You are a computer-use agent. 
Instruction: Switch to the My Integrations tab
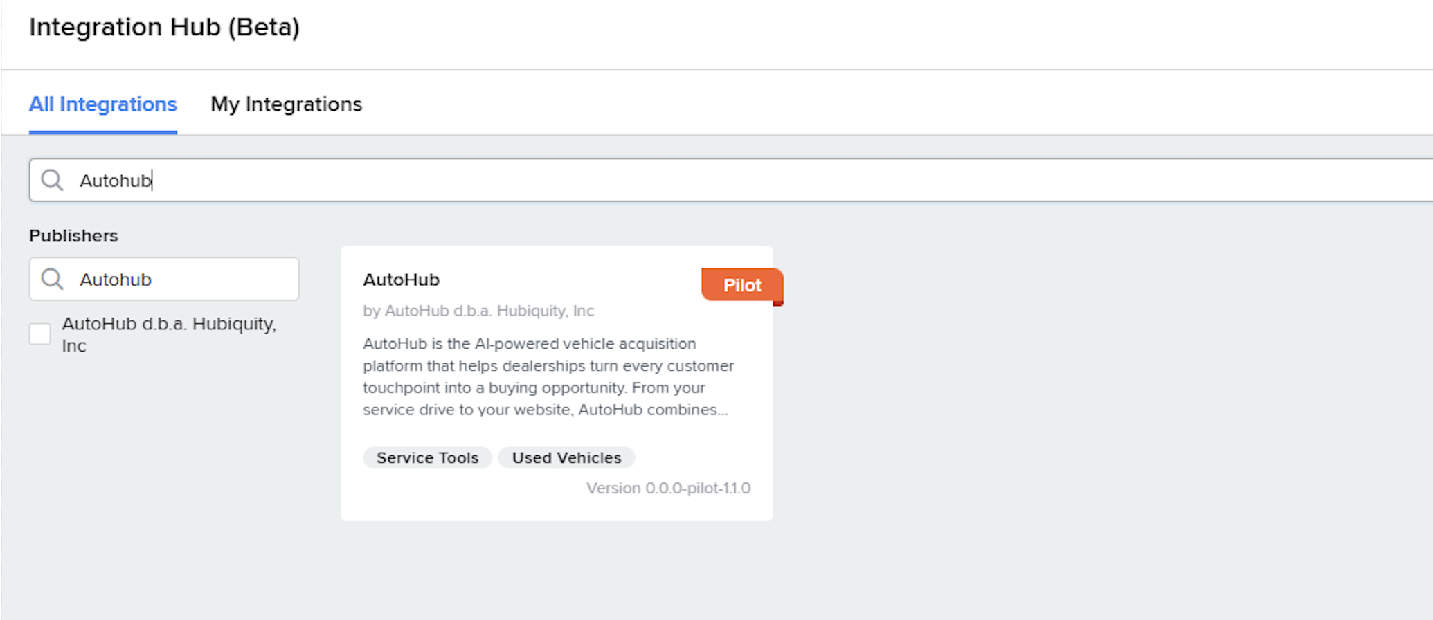[286, 104]
